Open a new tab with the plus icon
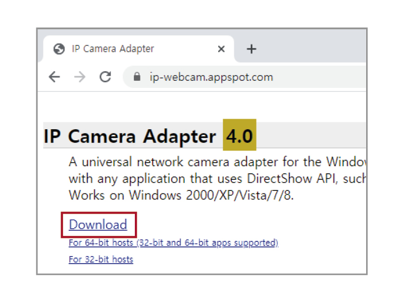This screenshot has width=404, height=303. click(251, 49)
